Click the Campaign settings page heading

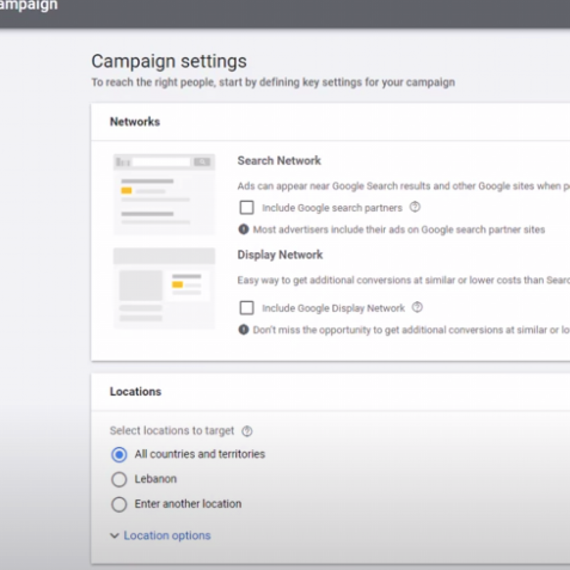[169, 61]
